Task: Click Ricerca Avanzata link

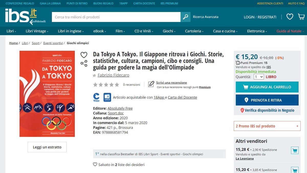Action: click(x=206, y=17)
